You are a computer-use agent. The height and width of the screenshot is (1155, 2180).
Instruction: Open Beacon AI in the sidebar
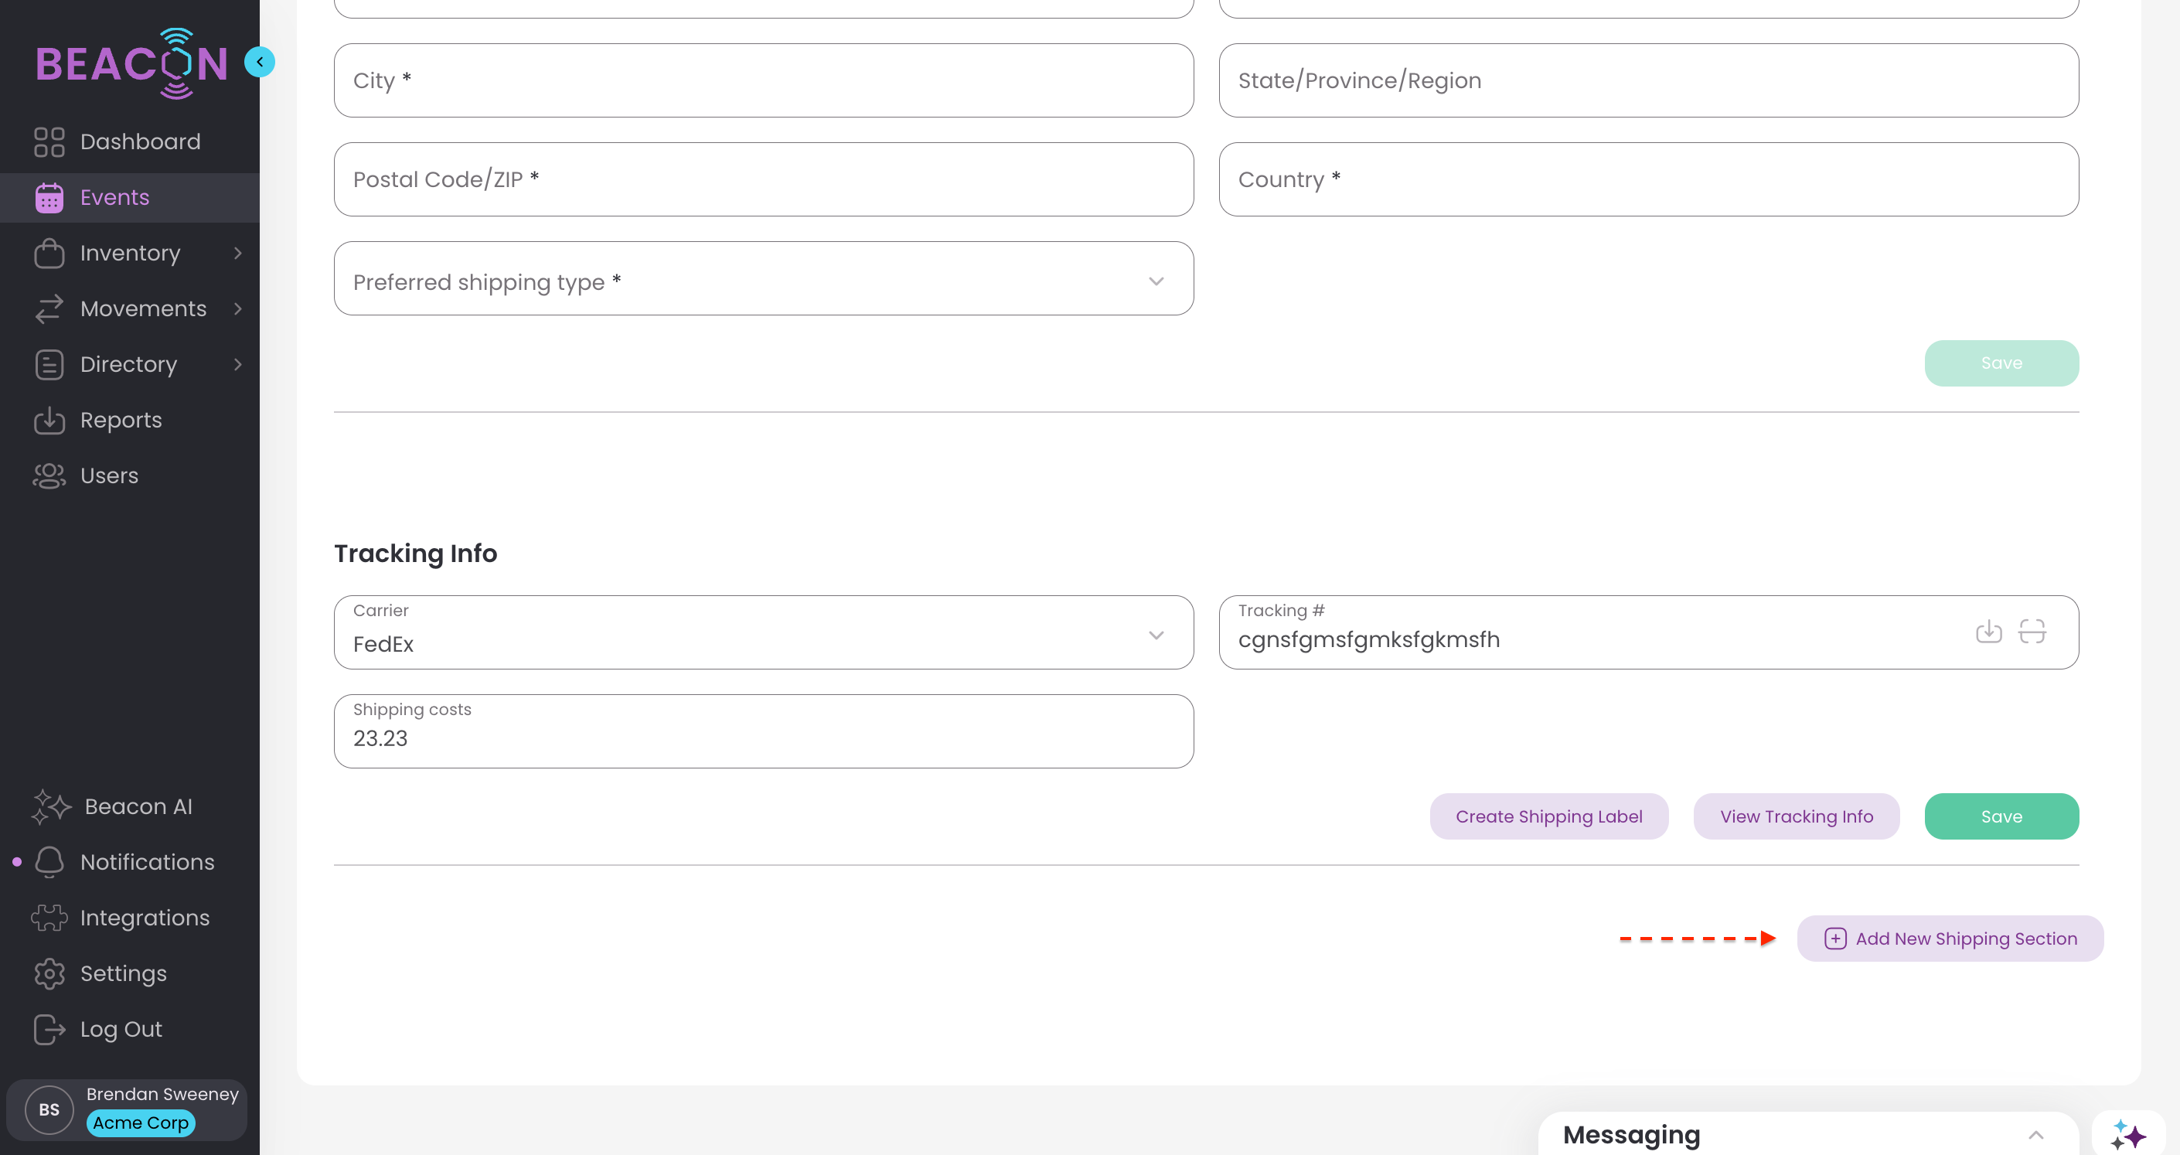(129, 806)
